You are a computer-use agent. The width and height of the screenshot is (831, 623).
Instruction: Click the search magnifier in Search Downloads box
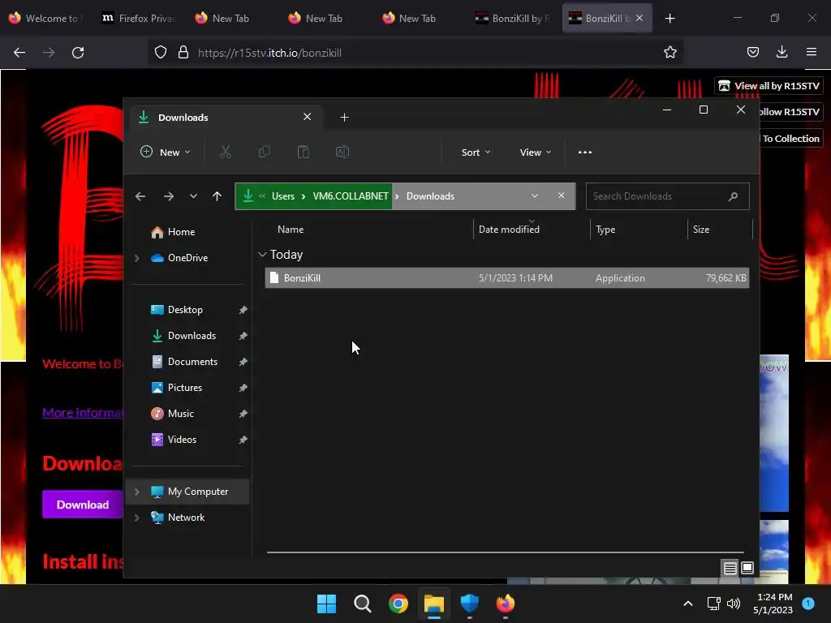coord(733,196)
